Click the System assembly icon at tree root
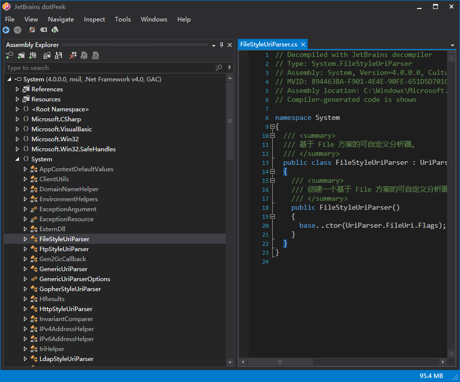Screen dimensions: 460x382 18,79
